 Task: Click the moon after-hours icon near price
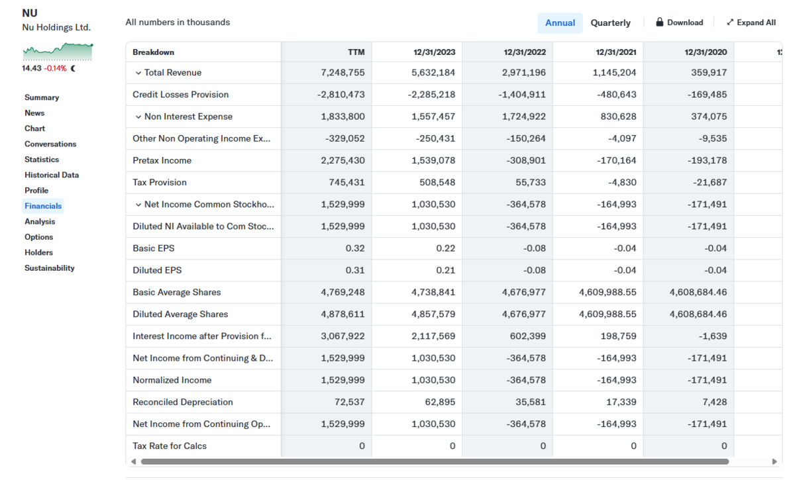[x=73, y=68]
